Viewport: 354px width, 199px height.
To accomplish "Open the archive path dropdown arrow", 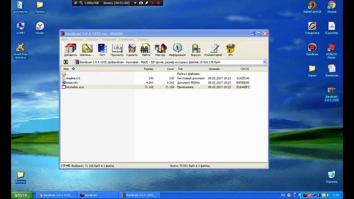I will pos(264,62).
